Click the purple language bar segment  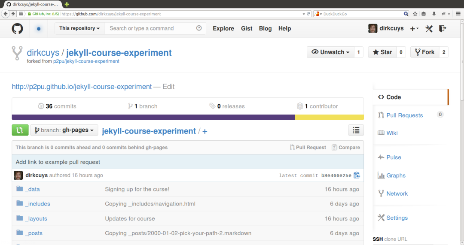point(153,117)
